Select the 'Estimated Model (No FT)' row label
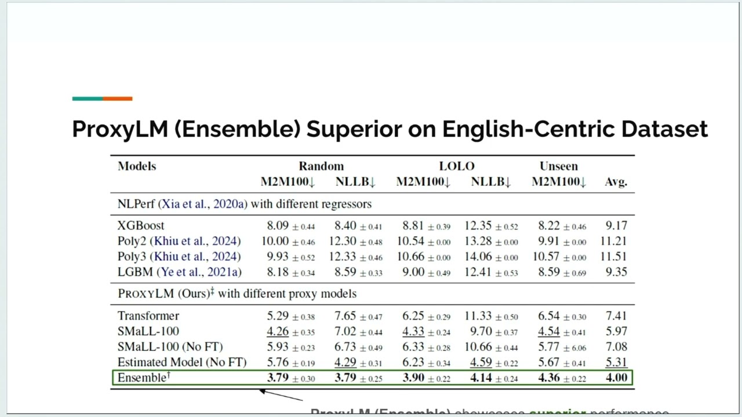742x417 pixels. coord(182,363)
